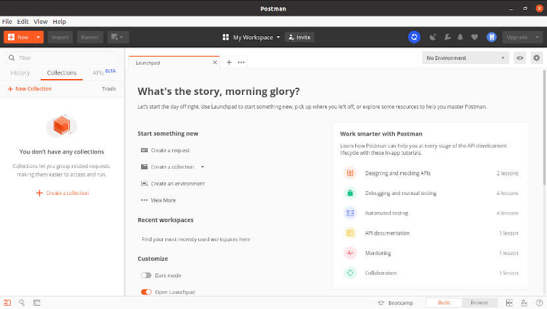The height and width of the screenshot is (309, 547).
Task: Click the help question mark icon in status bar
Action: pos(539,303)
